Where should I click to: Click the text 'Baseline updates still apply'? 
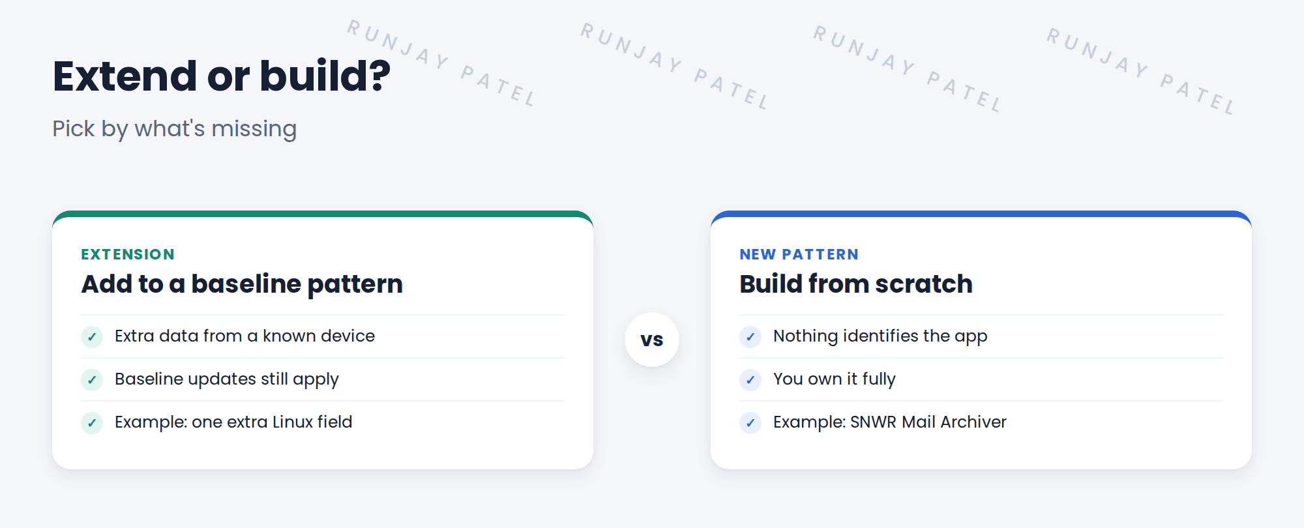point(227,379)
